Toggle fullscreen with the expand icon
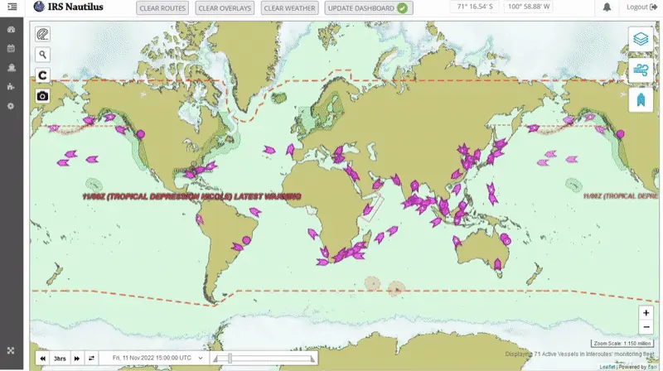This screenshot has width=663, height=371. click(x=11, y=350)
